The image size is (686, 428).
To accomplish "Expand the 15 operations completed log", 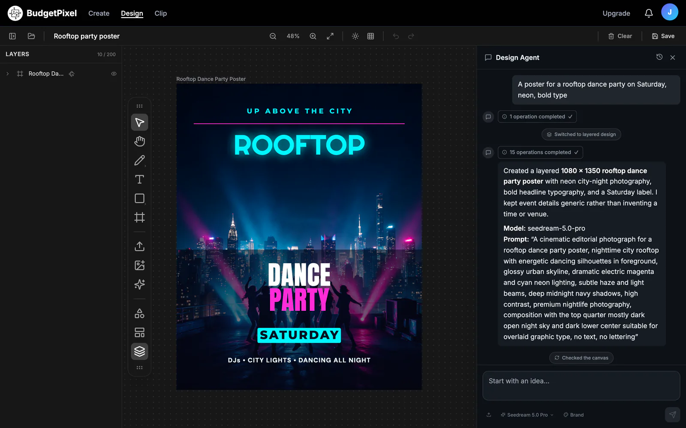I will click(x=540, y=152).
